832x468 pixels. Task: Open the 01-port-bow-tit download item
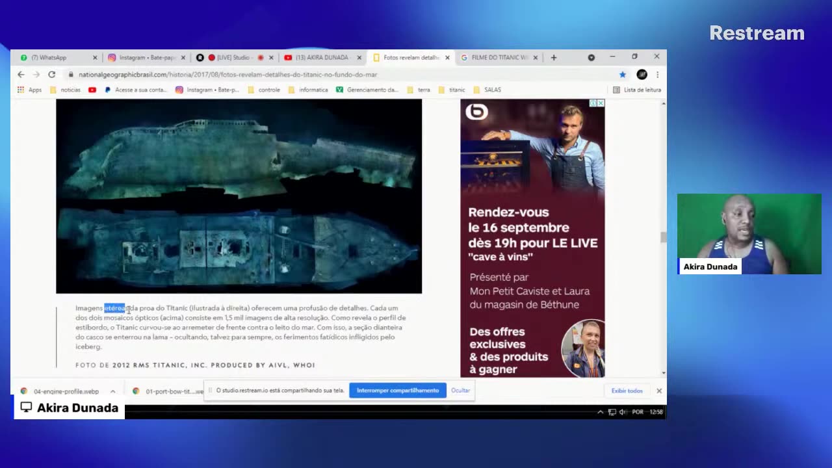168,391
